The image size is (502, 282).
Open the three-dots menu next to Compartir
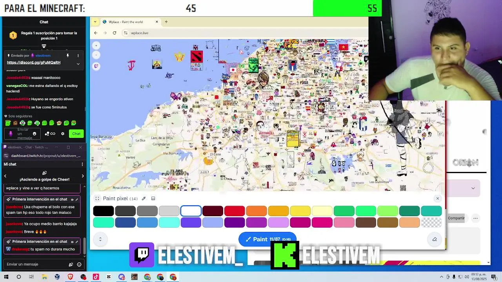click(x=475, y=218)
